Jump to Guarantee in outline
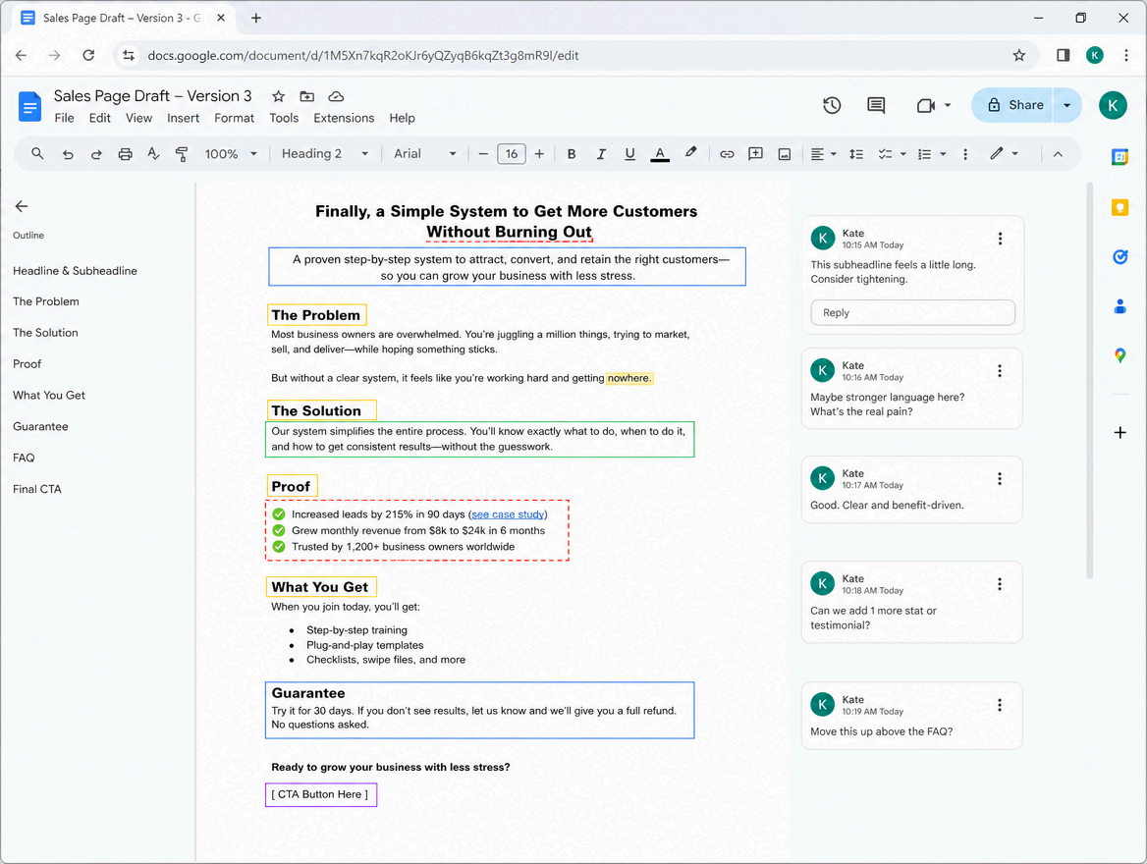 coord(40,426)
